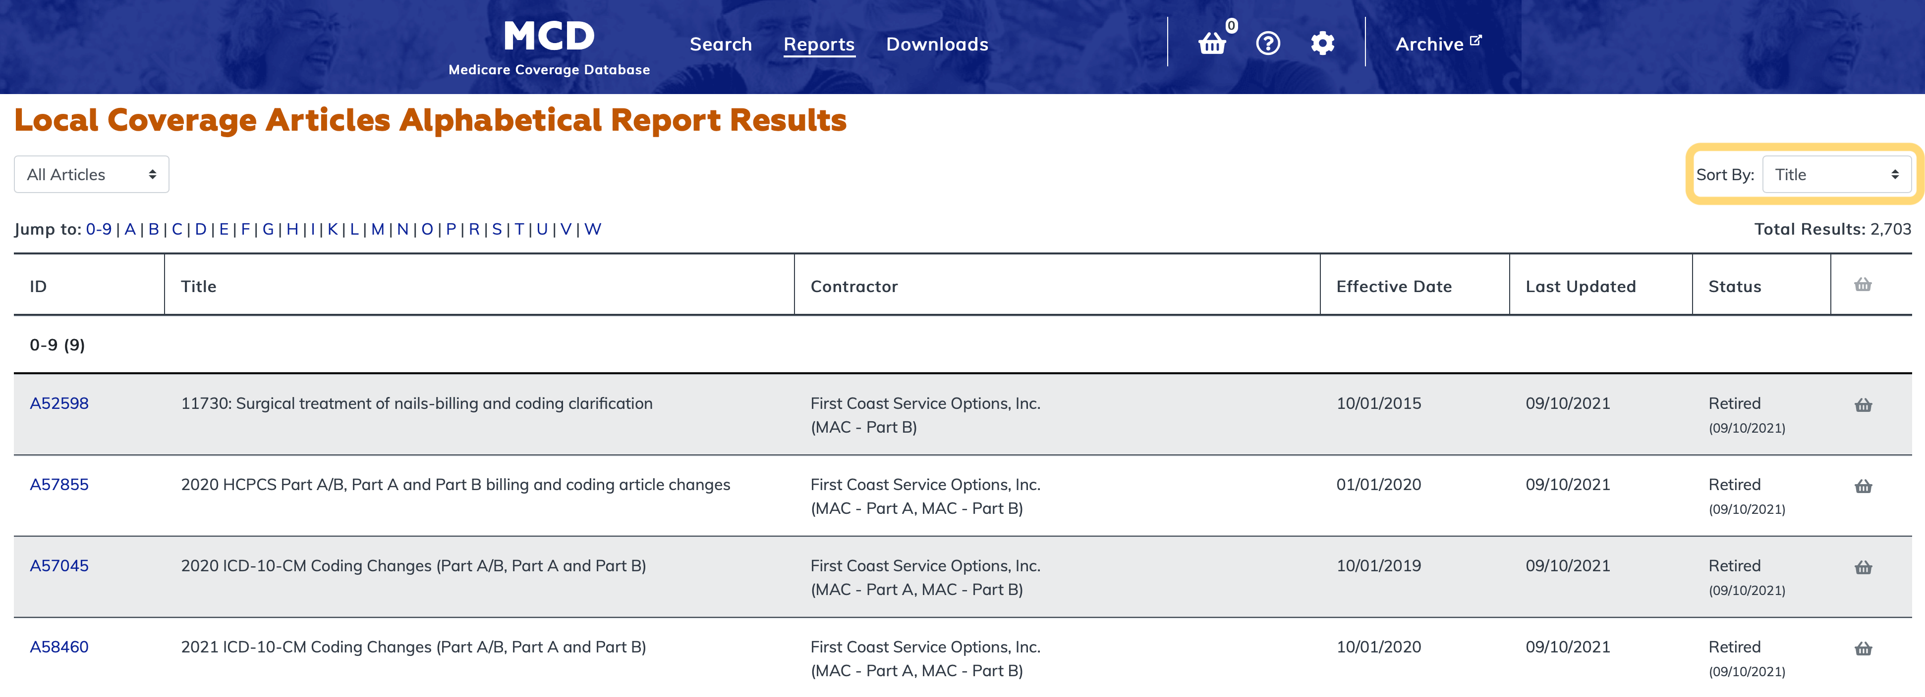Jump to 0-9 articles section
Screen dimensions: 1925x697
99,229
